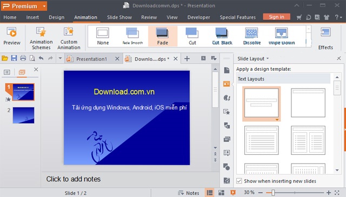Screen dimensions: 346x197
Task: Select slide 2 thumbnail
Action: coord(23,115)
